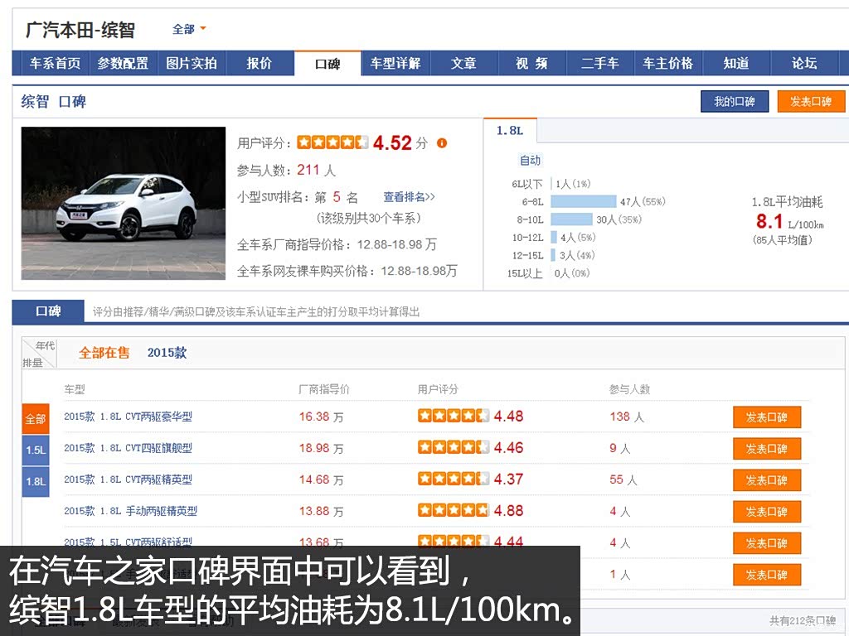849x636 pixels.
Task: Open the white Honda car thumbnail
Action: click(x=124, y=204)
